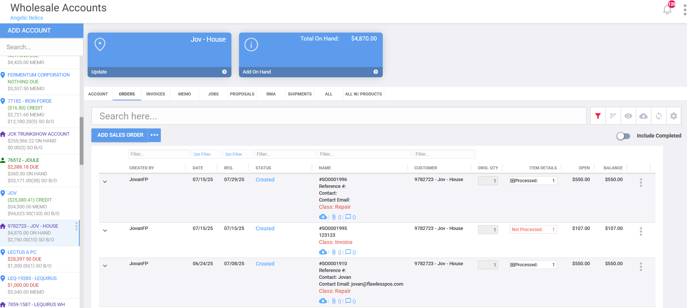Click the Search here orders field
Viewport: 687px width, 308px height.
click(x=339, y=116)
